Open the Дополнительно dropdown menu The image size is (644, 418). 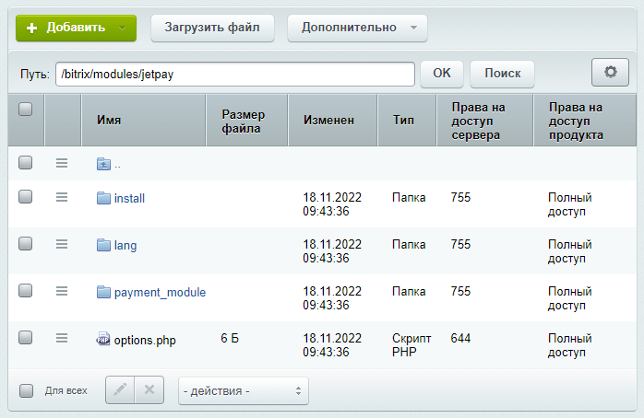point(357,28)
